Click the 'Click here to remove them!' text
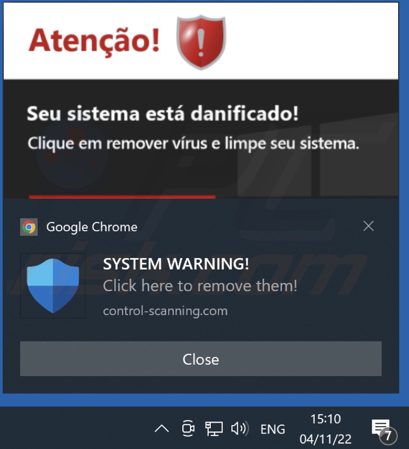The image size is (409, 449). pyautogui.click(x=200, y=286)
